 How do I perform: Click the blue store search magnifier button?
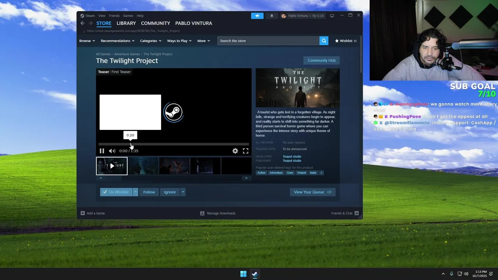[324, 41]
